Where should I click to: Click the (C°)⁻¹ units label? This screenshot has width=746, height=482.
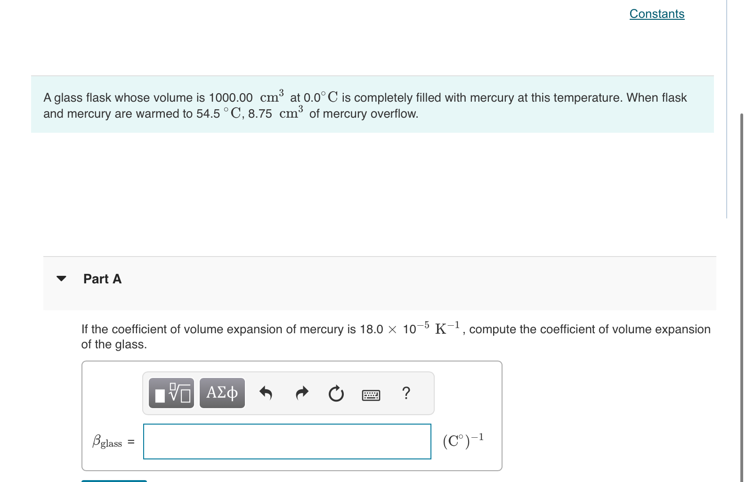[463, 441]
